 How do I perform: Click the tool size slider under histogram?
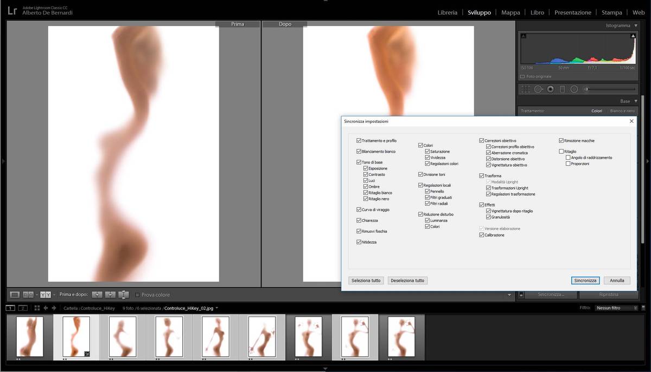610,89
